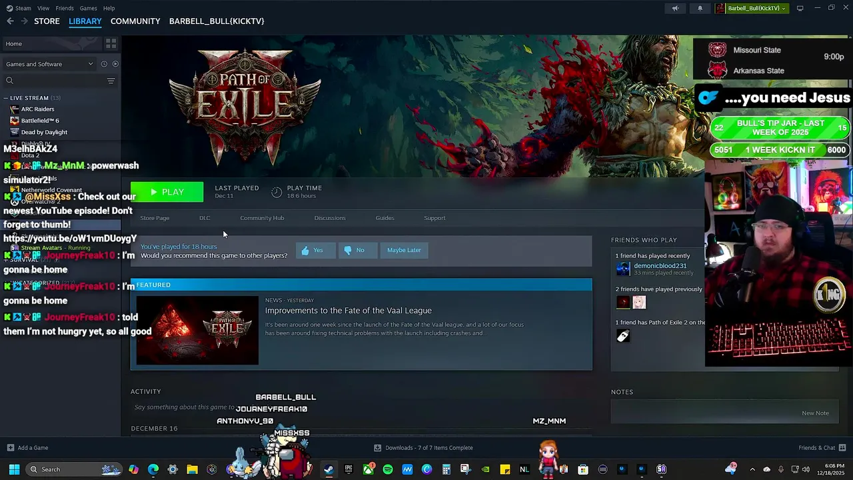The image size is (853, 480).
Task: Create a New Note
Action: click(x=815, y=413)
